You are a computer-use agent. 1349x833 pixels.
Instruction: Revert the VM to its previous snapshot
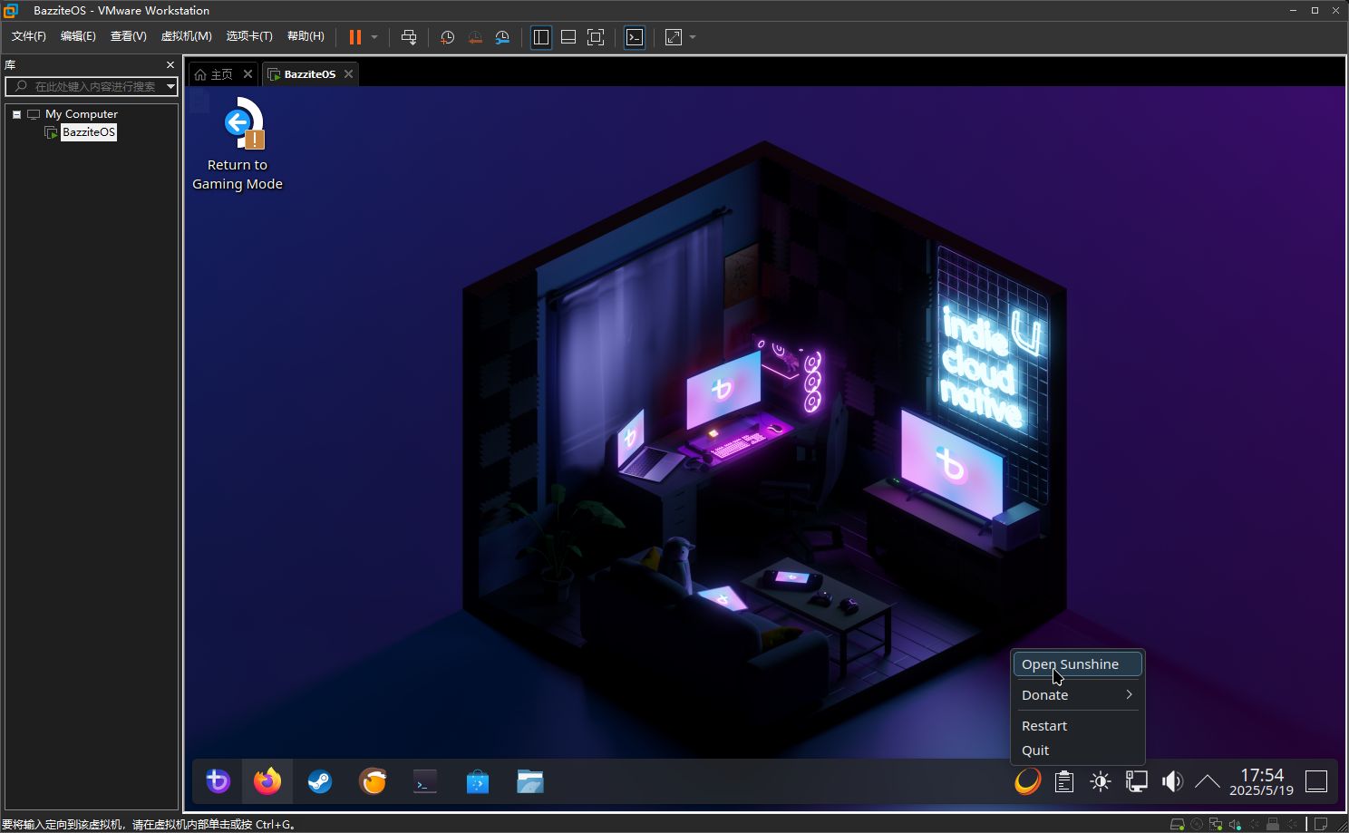(475, 37)
